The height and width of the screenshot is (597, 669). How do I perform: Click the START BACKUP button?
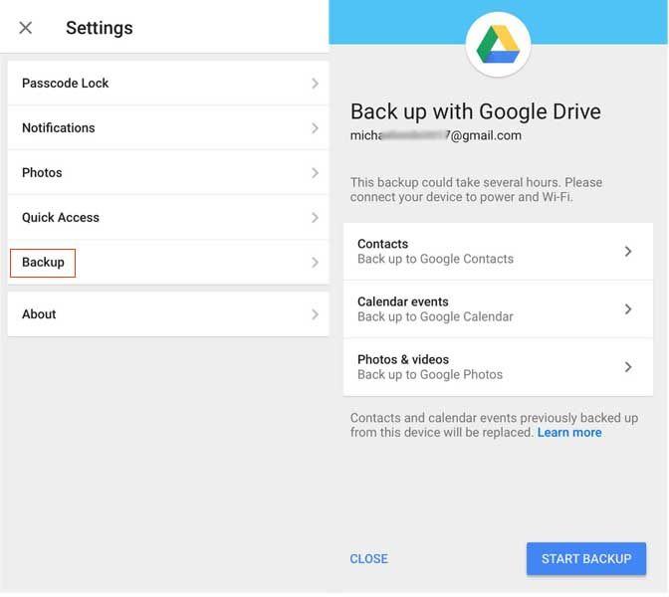coord(586,558)
